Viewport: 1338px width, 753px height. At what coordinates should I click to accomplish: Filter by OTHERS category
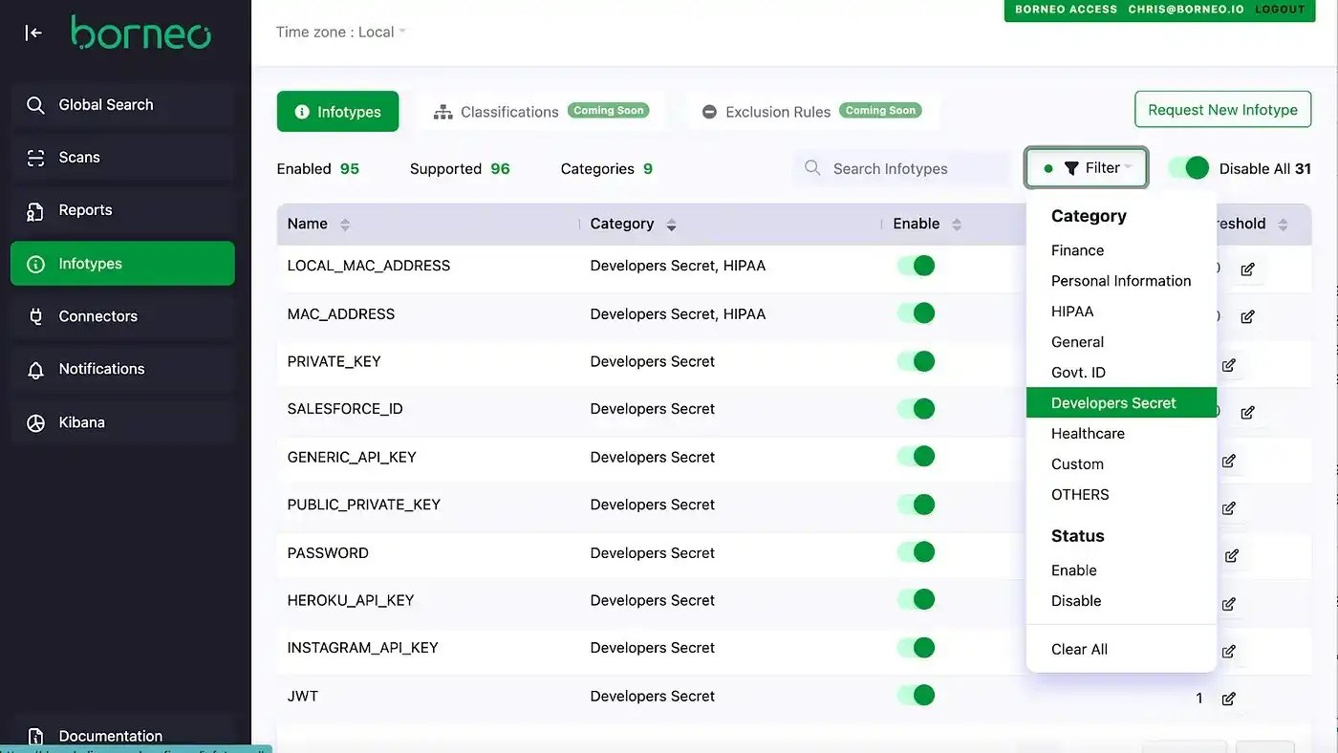1121,495
